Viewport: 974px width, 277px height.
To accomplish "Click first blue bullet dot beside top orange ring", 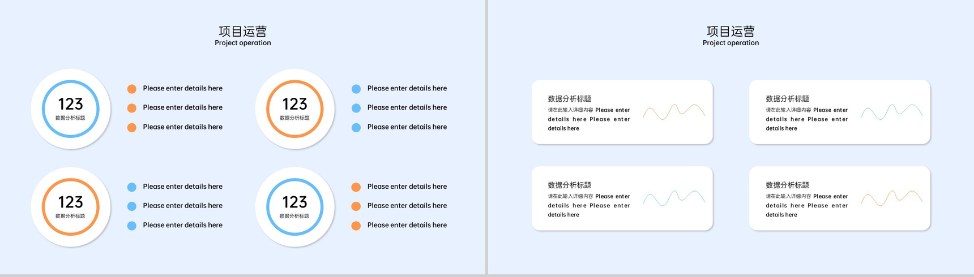I will (x=356, y=89).
